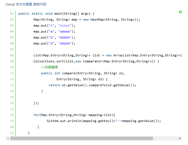Click line number 01
The width and height of the screenshot is (188, 145).
[12, 14]
